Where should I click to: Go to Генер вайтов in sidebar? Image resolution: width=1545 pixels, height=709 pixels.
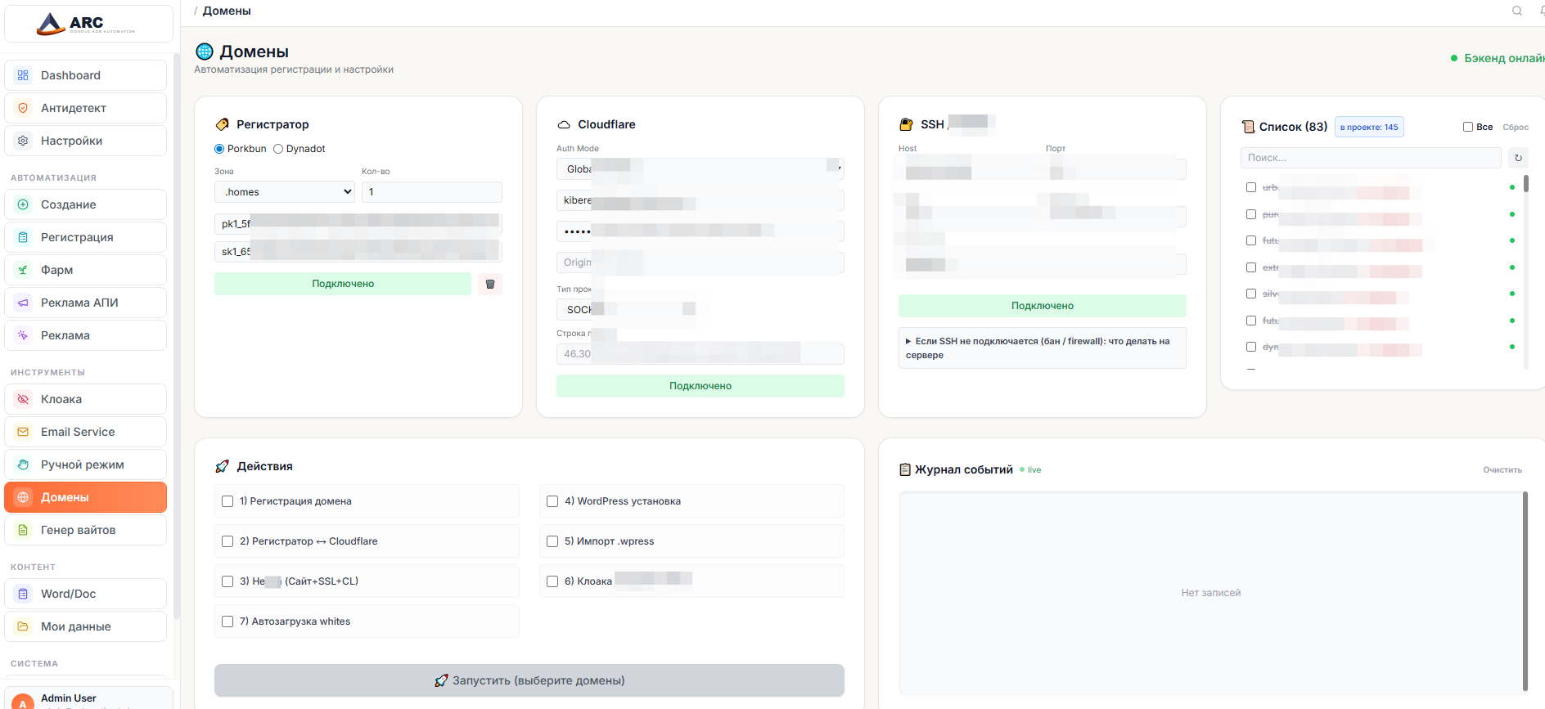pyautogui.click(x=78, y=530)
